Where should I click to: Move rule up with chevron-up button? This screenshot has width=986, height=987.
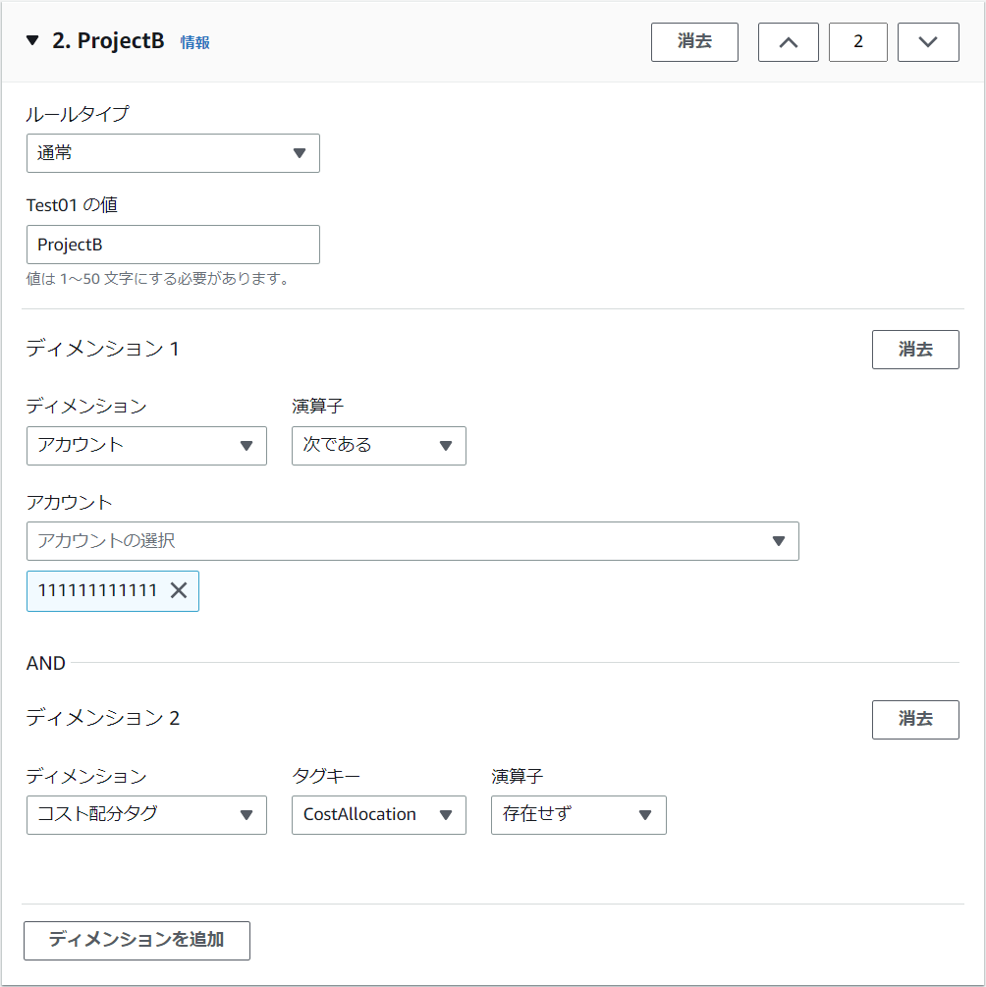[x=788, y=42]
